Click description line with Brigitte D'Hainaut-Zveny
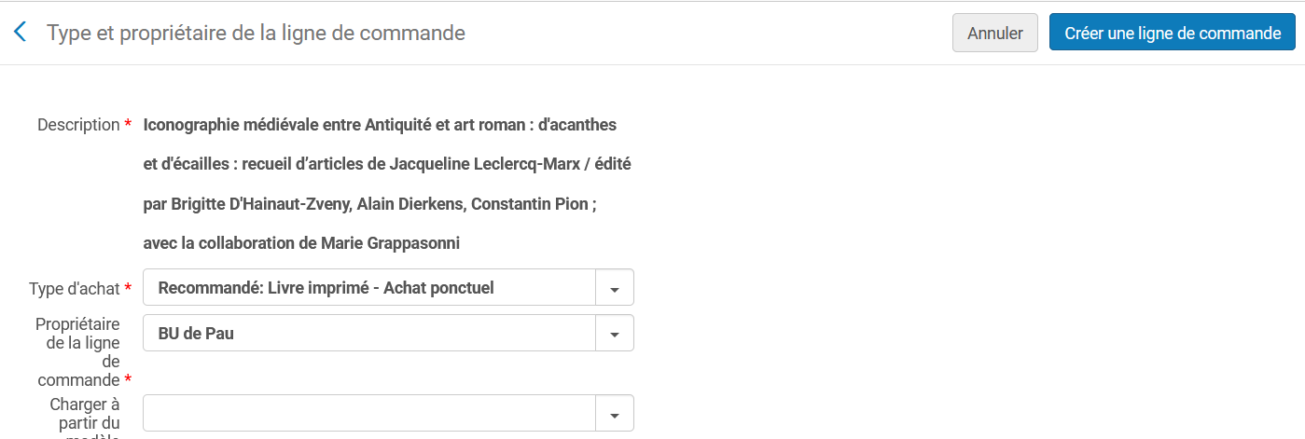Screen dimensions: 1305x439 pyautogui.click(x=369, y=204)
